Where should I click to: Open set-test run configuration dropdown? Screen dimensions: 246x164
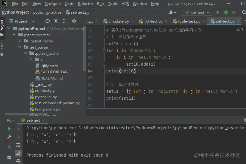(x=197, y=12)
